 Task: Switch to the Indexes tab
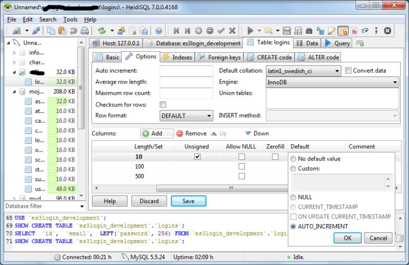177,57
